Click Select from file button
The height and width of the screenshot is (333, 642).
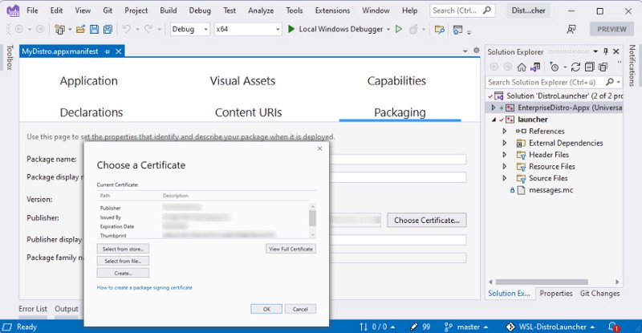123,261
